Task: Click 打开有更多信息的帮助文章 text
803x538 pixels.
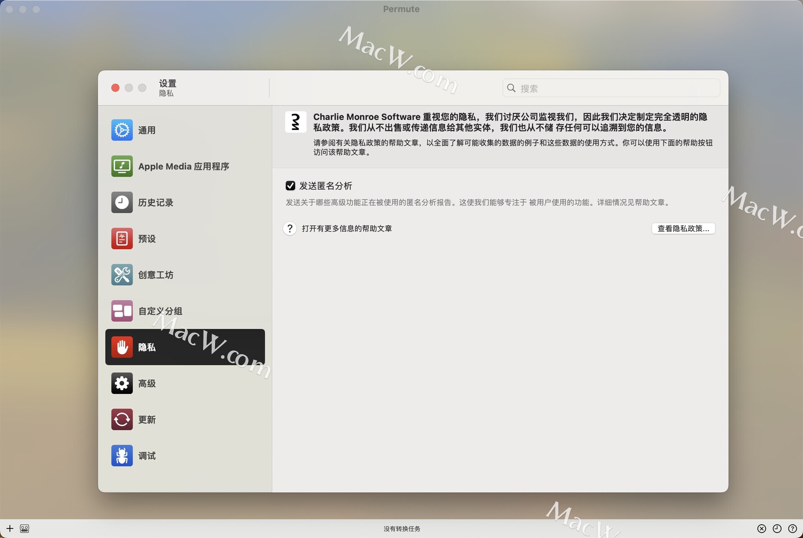Action: click(347, 228)
